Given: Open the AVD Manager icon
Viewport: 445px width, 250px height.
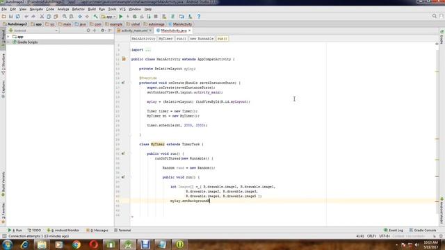Looking at the screenshot, I should 164,17.
